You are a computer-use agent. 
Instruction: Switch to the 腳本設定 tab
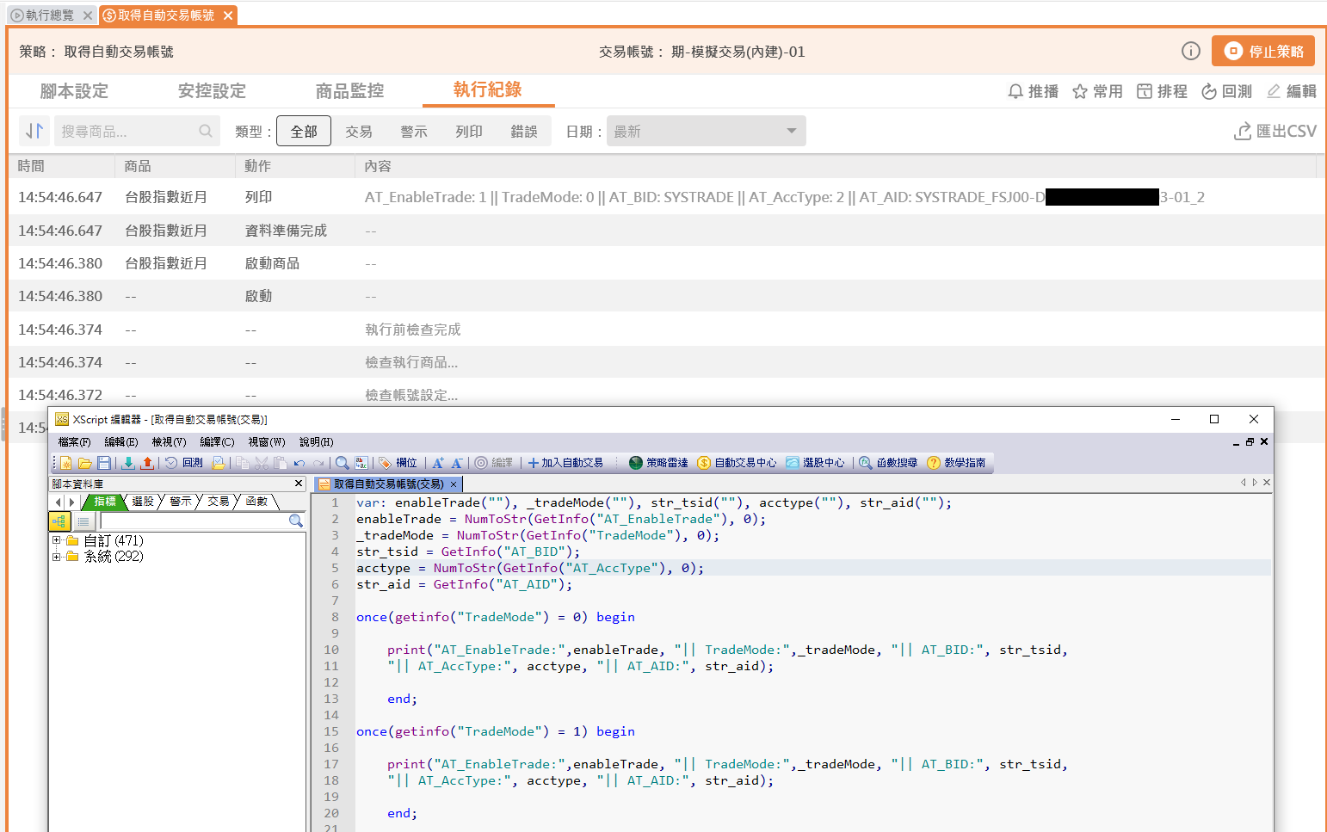pyautogui.click(x=75, y=91)
